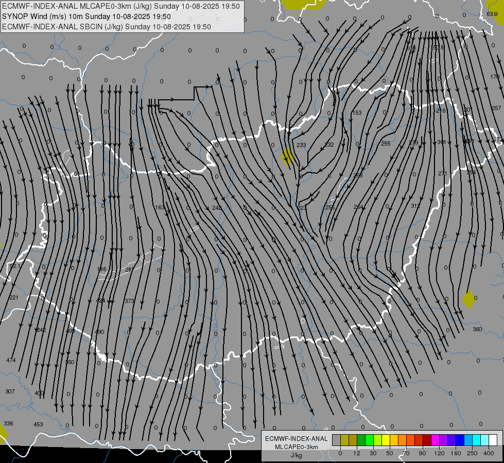
Task: Click the bright yellow legend swatch above 50
Action: [x=386, y=440]
